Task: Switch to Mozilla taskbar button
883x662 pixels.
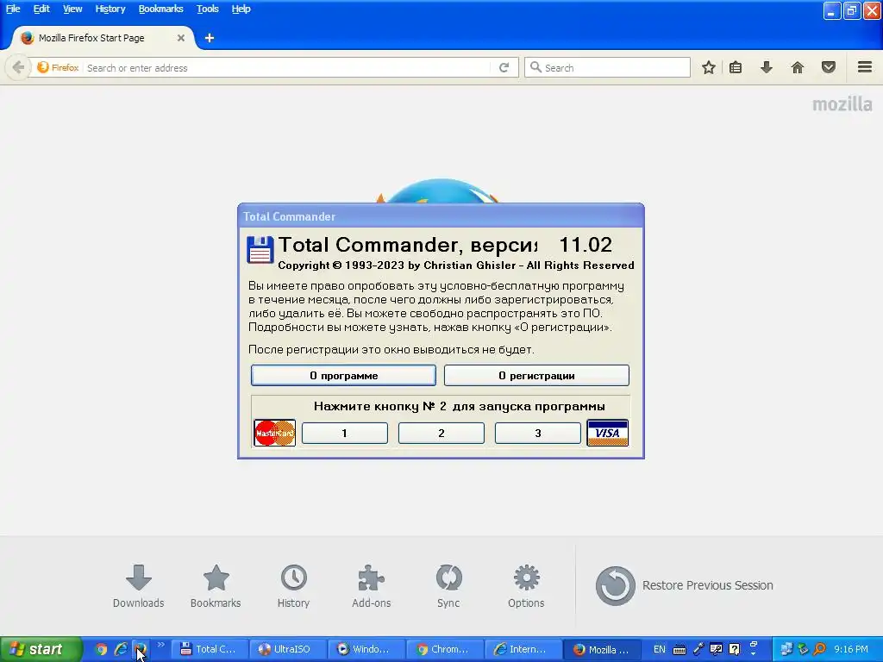Action: (601, 649)
